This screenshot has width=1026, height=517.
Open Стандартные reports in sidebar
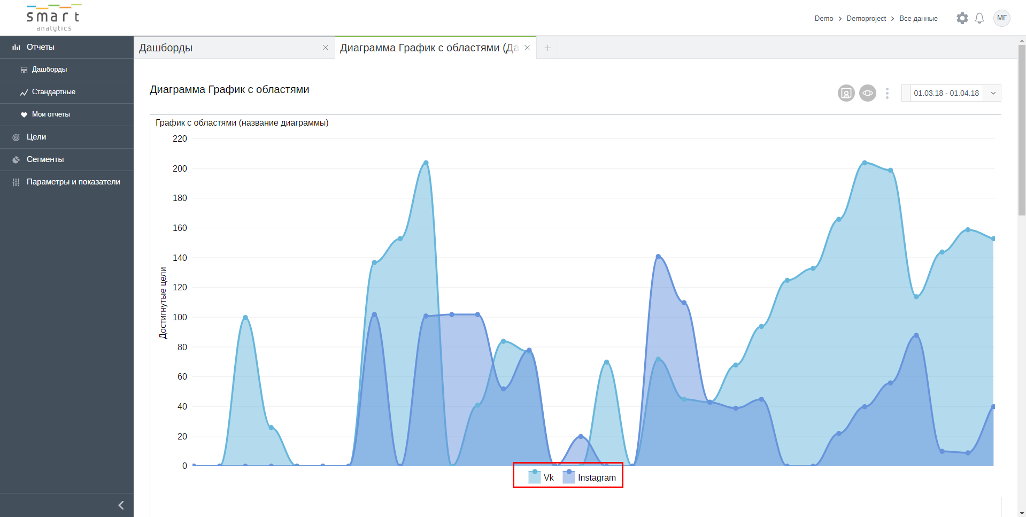click(x=53, y=92)
